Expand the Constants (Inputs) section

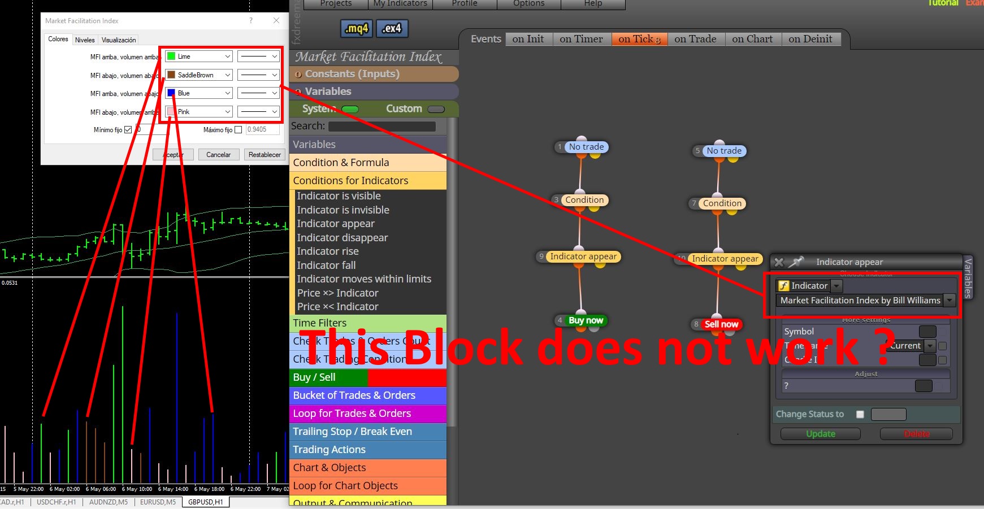point(374,74)
